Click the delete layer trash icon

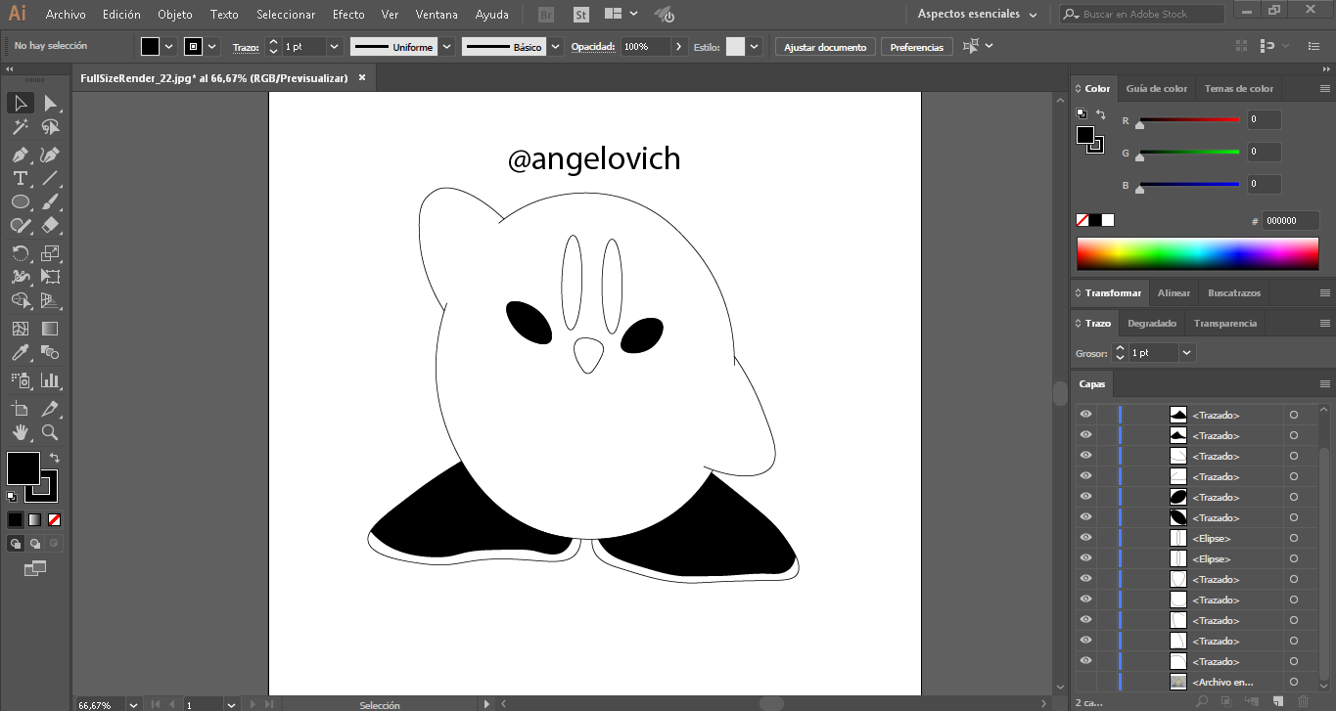point(1302,701)
